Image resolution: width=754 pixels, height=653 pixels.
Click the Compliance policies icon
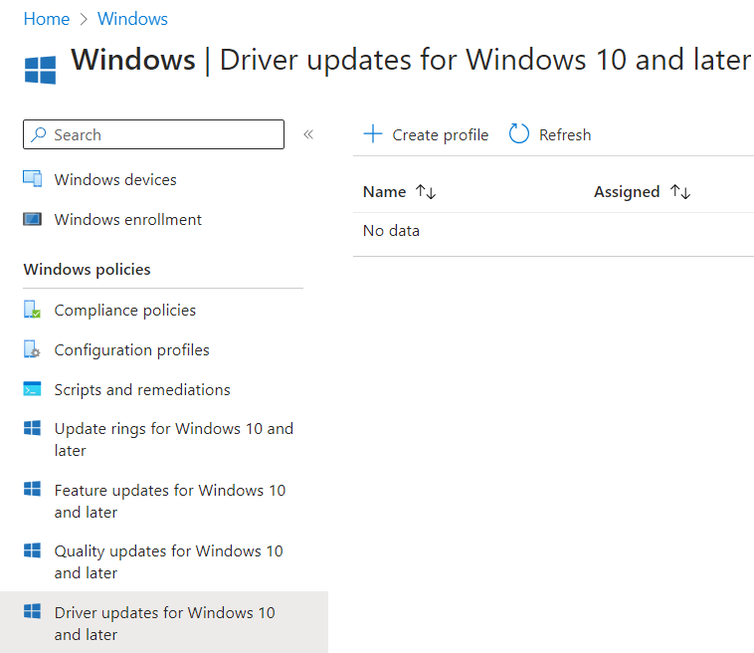32,310
